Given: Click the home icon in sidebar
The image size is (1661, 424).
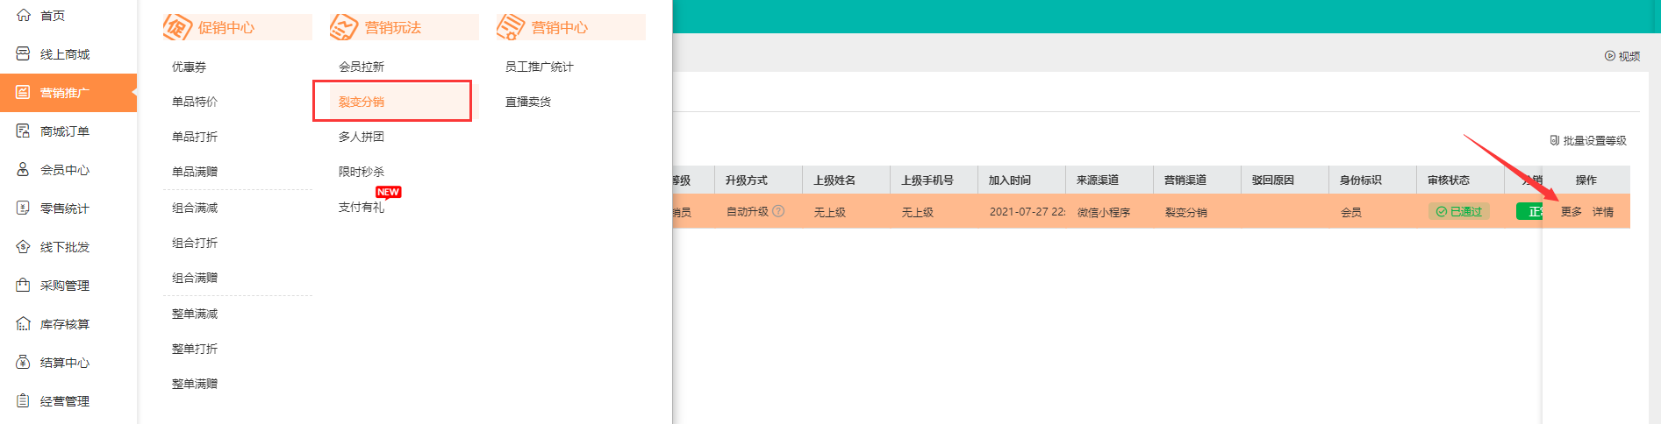Looking at the screenshot, I should (x=24, y=16).
